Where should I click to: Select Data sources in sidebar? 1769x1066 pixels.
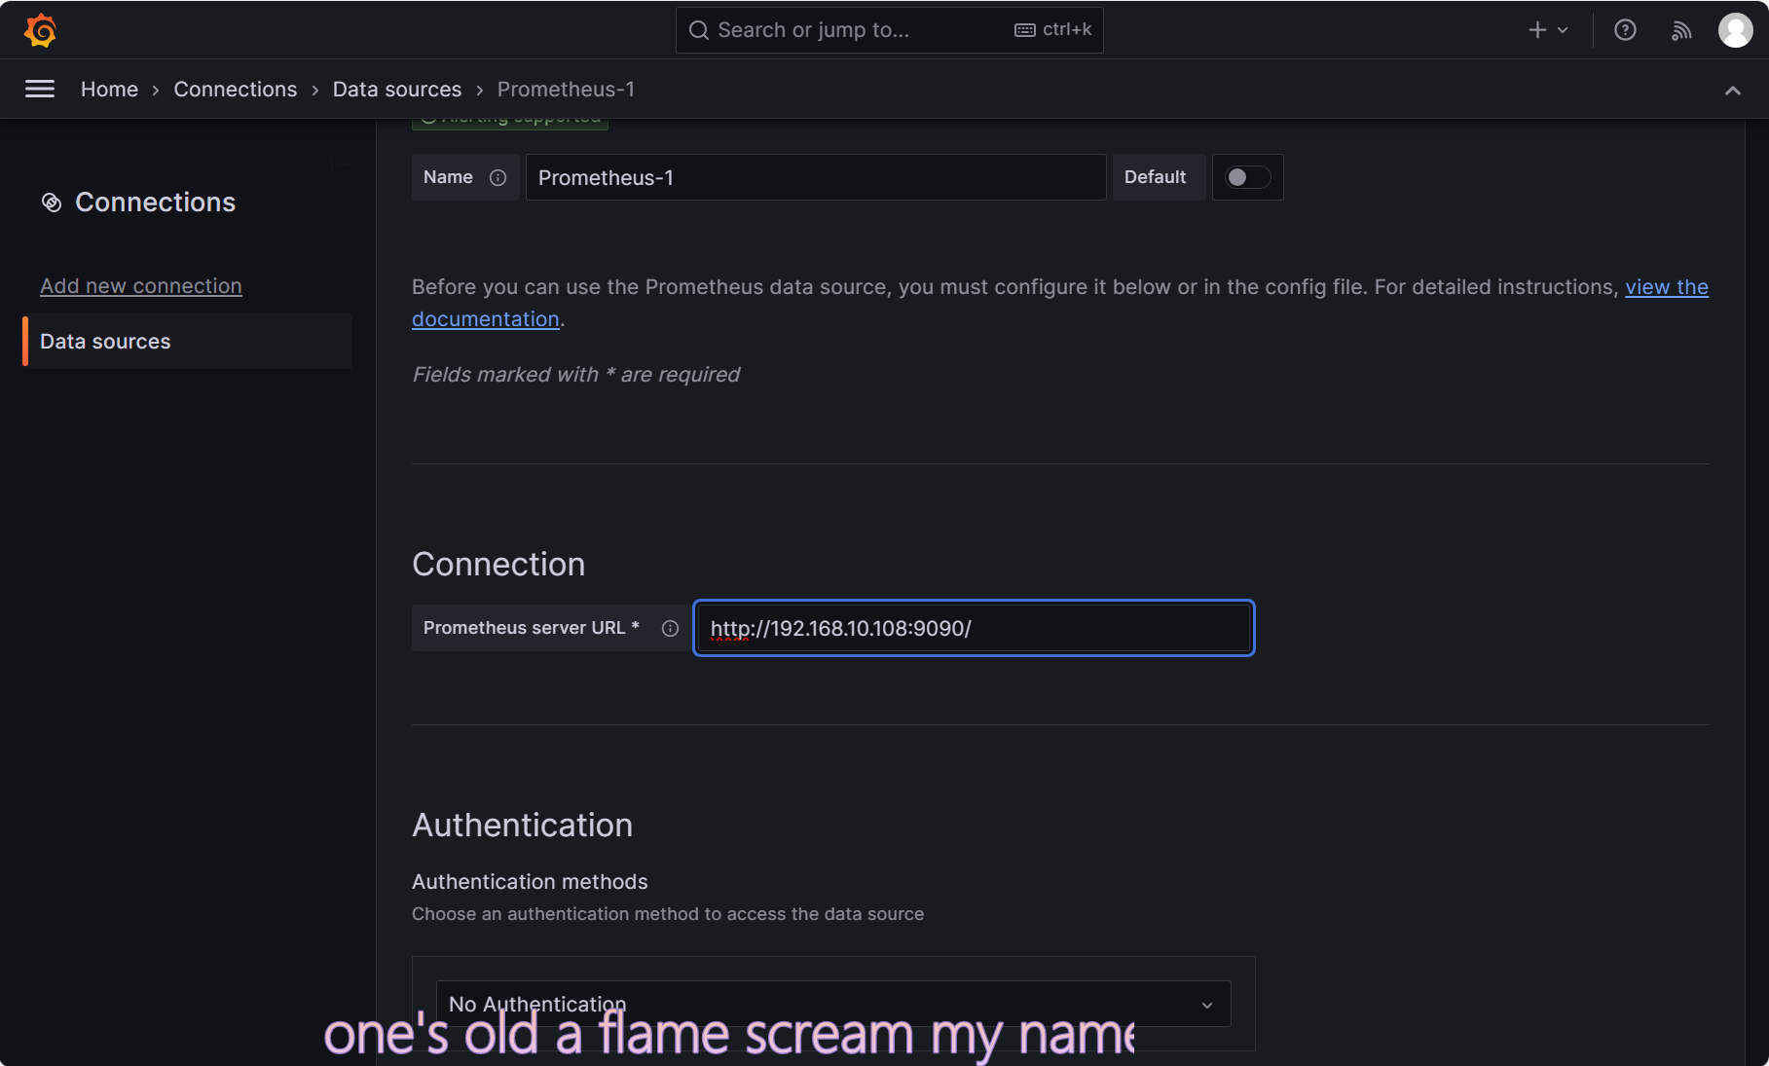[x=188, y=341]
